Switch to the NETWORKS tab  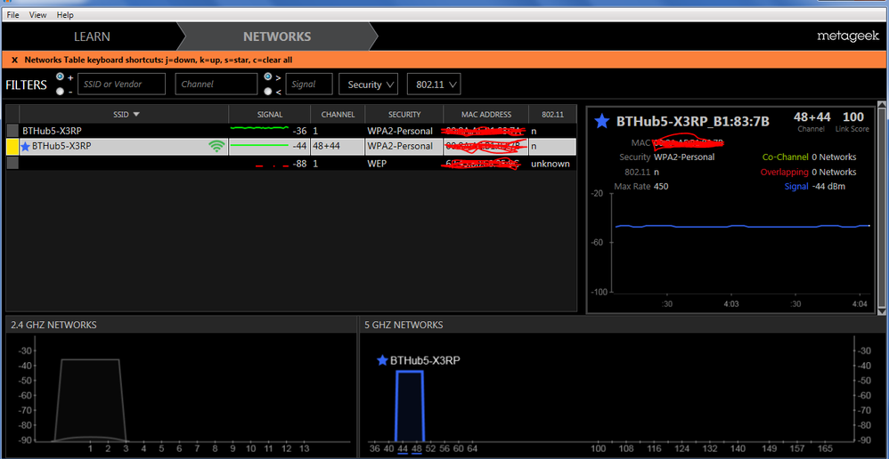click(x=277, y=36)
